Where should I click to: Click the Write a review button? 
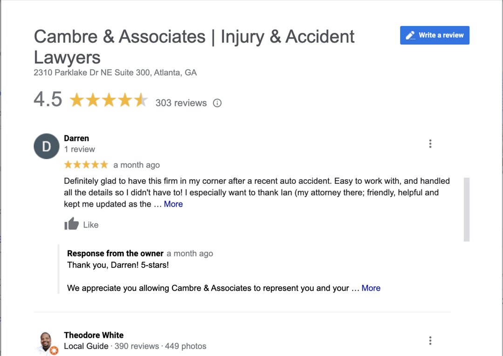(x=435, y=35)
